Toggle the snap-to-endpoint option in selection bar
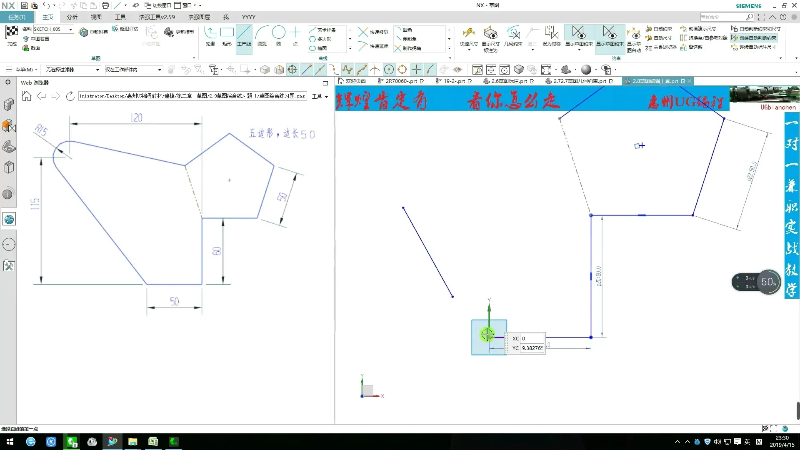Screen dimensions: 800x450 [x=307, y=70]
